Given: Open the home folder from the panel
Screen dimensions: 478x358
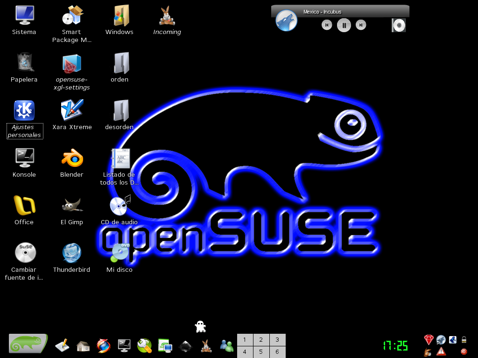Looking at the screenshot, I should pos(83,346).
